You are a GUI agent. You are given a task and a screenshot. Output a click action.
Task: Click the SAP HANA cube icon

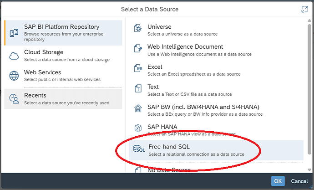pyautogui.click(x=138, y=129)
